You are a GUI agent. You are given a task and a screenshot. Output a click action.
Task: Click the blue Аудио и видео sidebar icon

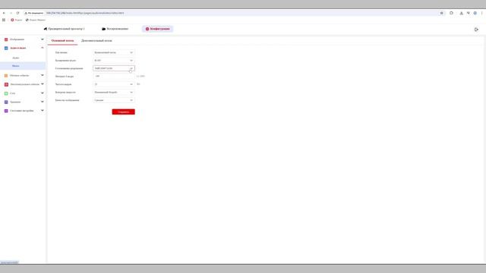coord(6,49)
